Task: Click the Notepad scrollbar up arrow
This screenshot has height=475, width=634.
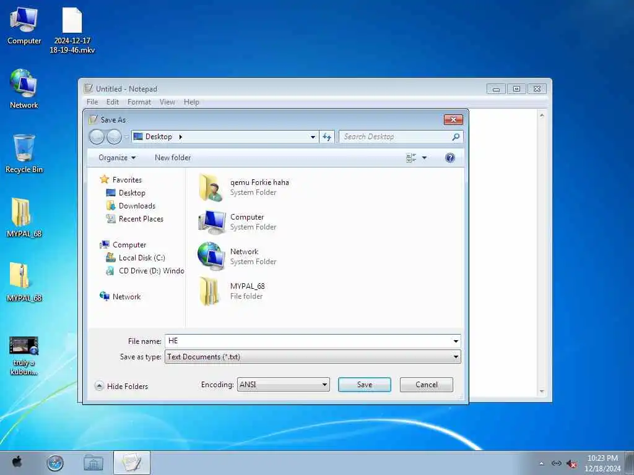Action: [x=542, y=116]
